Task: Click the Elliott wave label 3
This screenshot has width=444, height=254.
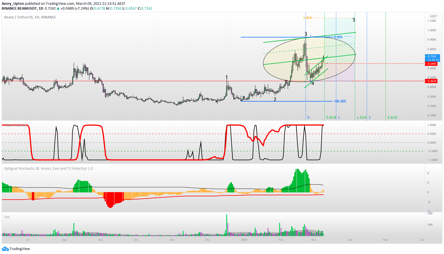Action: point(306,34)
